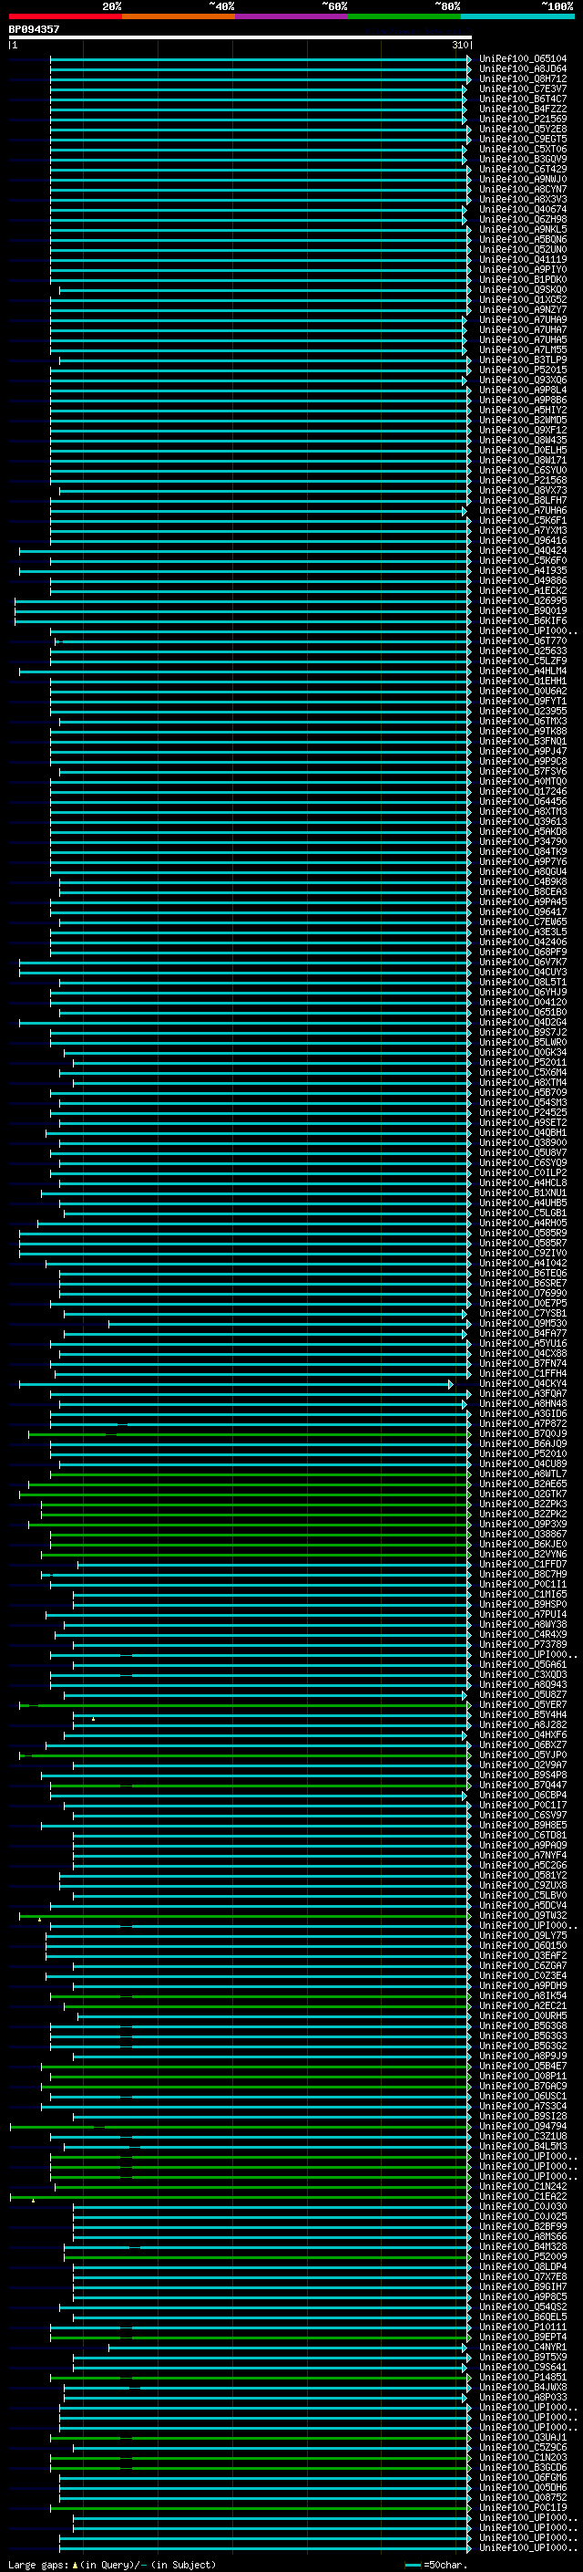Viewport: 583px width, 2572px height.
Task: Select UniRef100_Q54SM3 label
Action: point(522,1102)
